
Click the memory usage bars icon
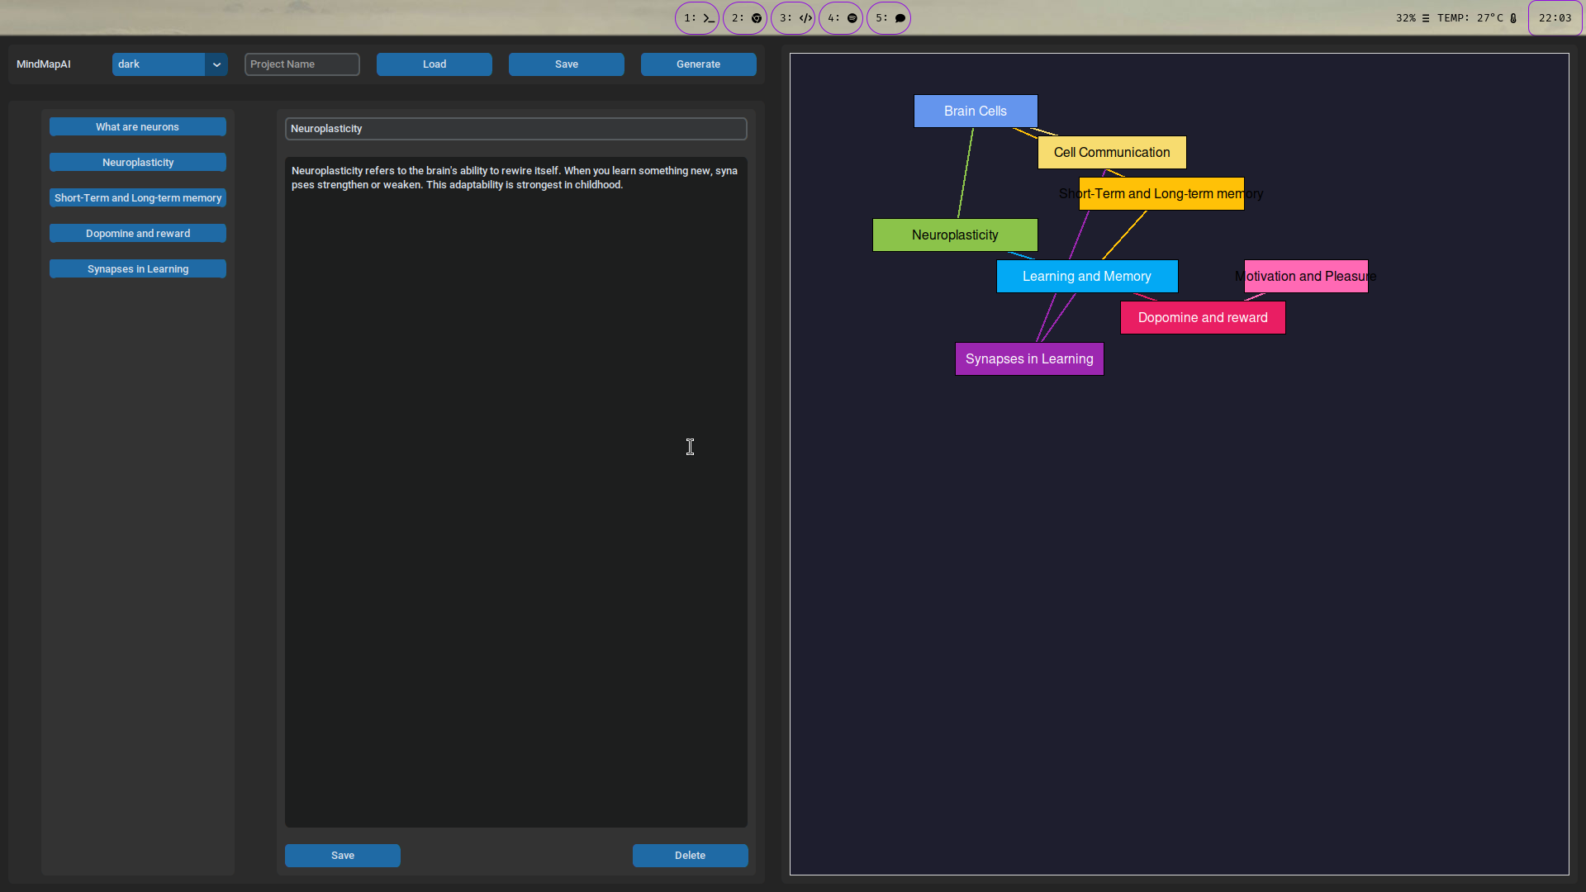(1426, 18)
